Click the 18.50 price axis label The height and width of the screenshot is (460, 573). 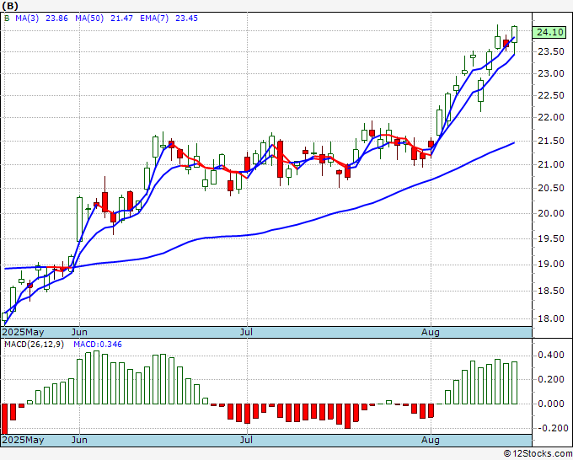click(551, 291)
